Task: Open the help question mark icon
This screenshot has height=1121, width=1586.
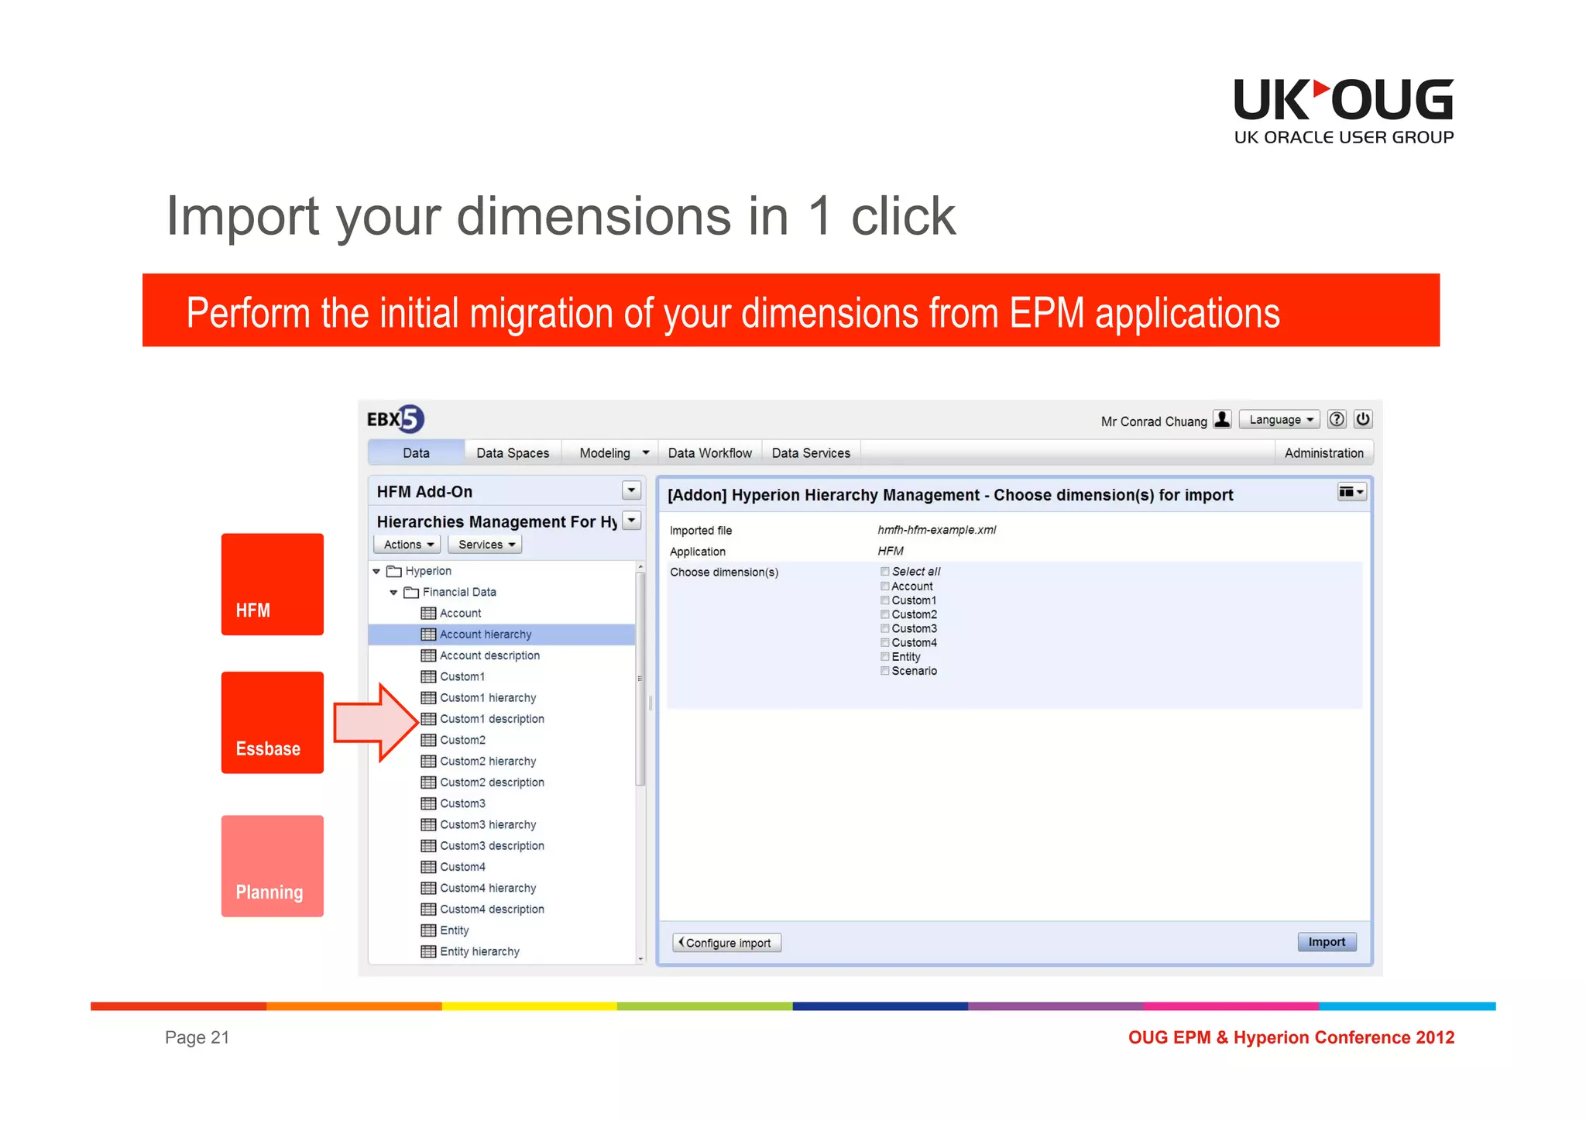Action: click(1337, 419)
